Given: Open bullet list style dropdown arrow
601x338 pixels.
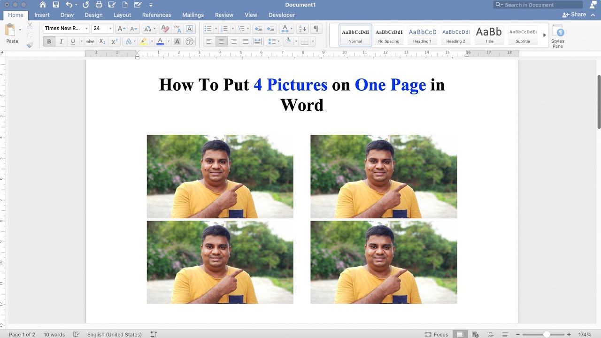Looking at the screenshot, I should pyautogui.click(x=216, y=29).
